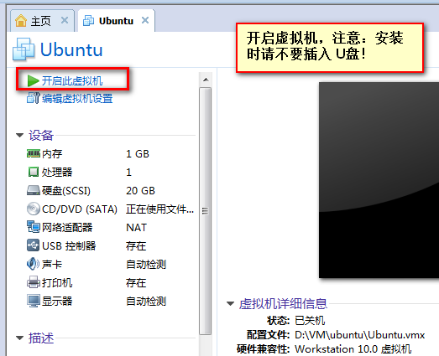The image size is (439, 356).
Task: Click the USB controller icon
Action: click(x=34, y=245)
